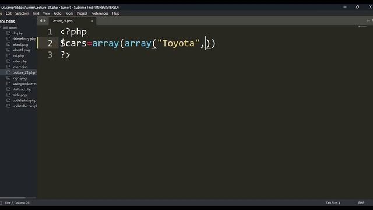Click the $cars variable in code
Image resolution: width=373 pixels, height=210 pixels.
pos(73,43)
